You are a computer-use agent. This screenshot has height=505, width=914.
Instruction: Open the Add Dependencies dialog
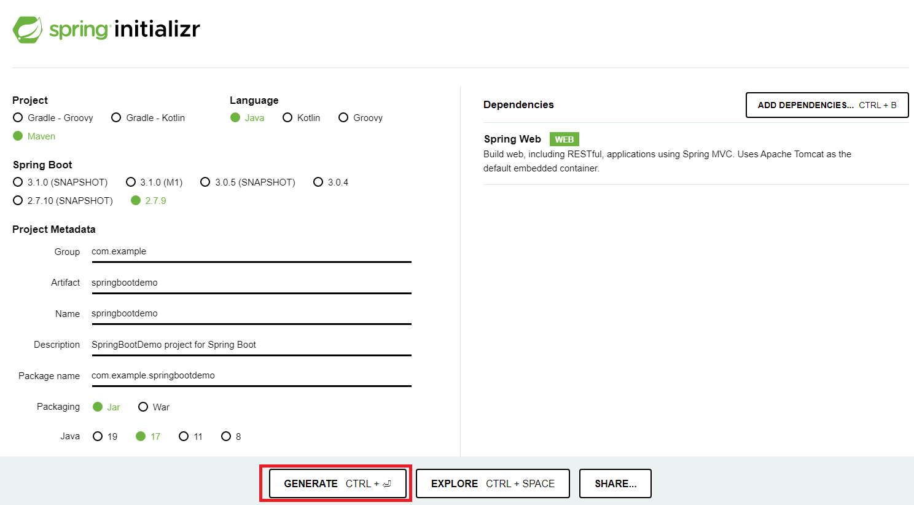pos(827,105)
